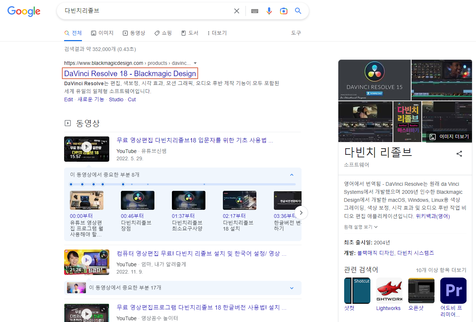Open the on-screen keyboard input tool
This screenshot has width=476, height=322.
tap(255, 11)
